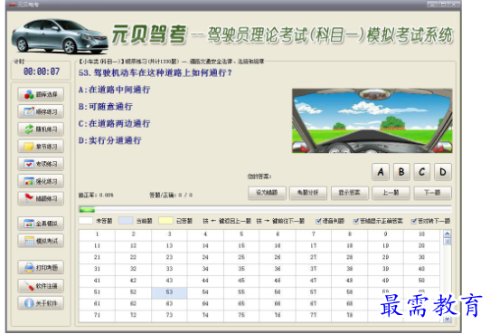Toggle show correct answer on error checkbox

356,221
